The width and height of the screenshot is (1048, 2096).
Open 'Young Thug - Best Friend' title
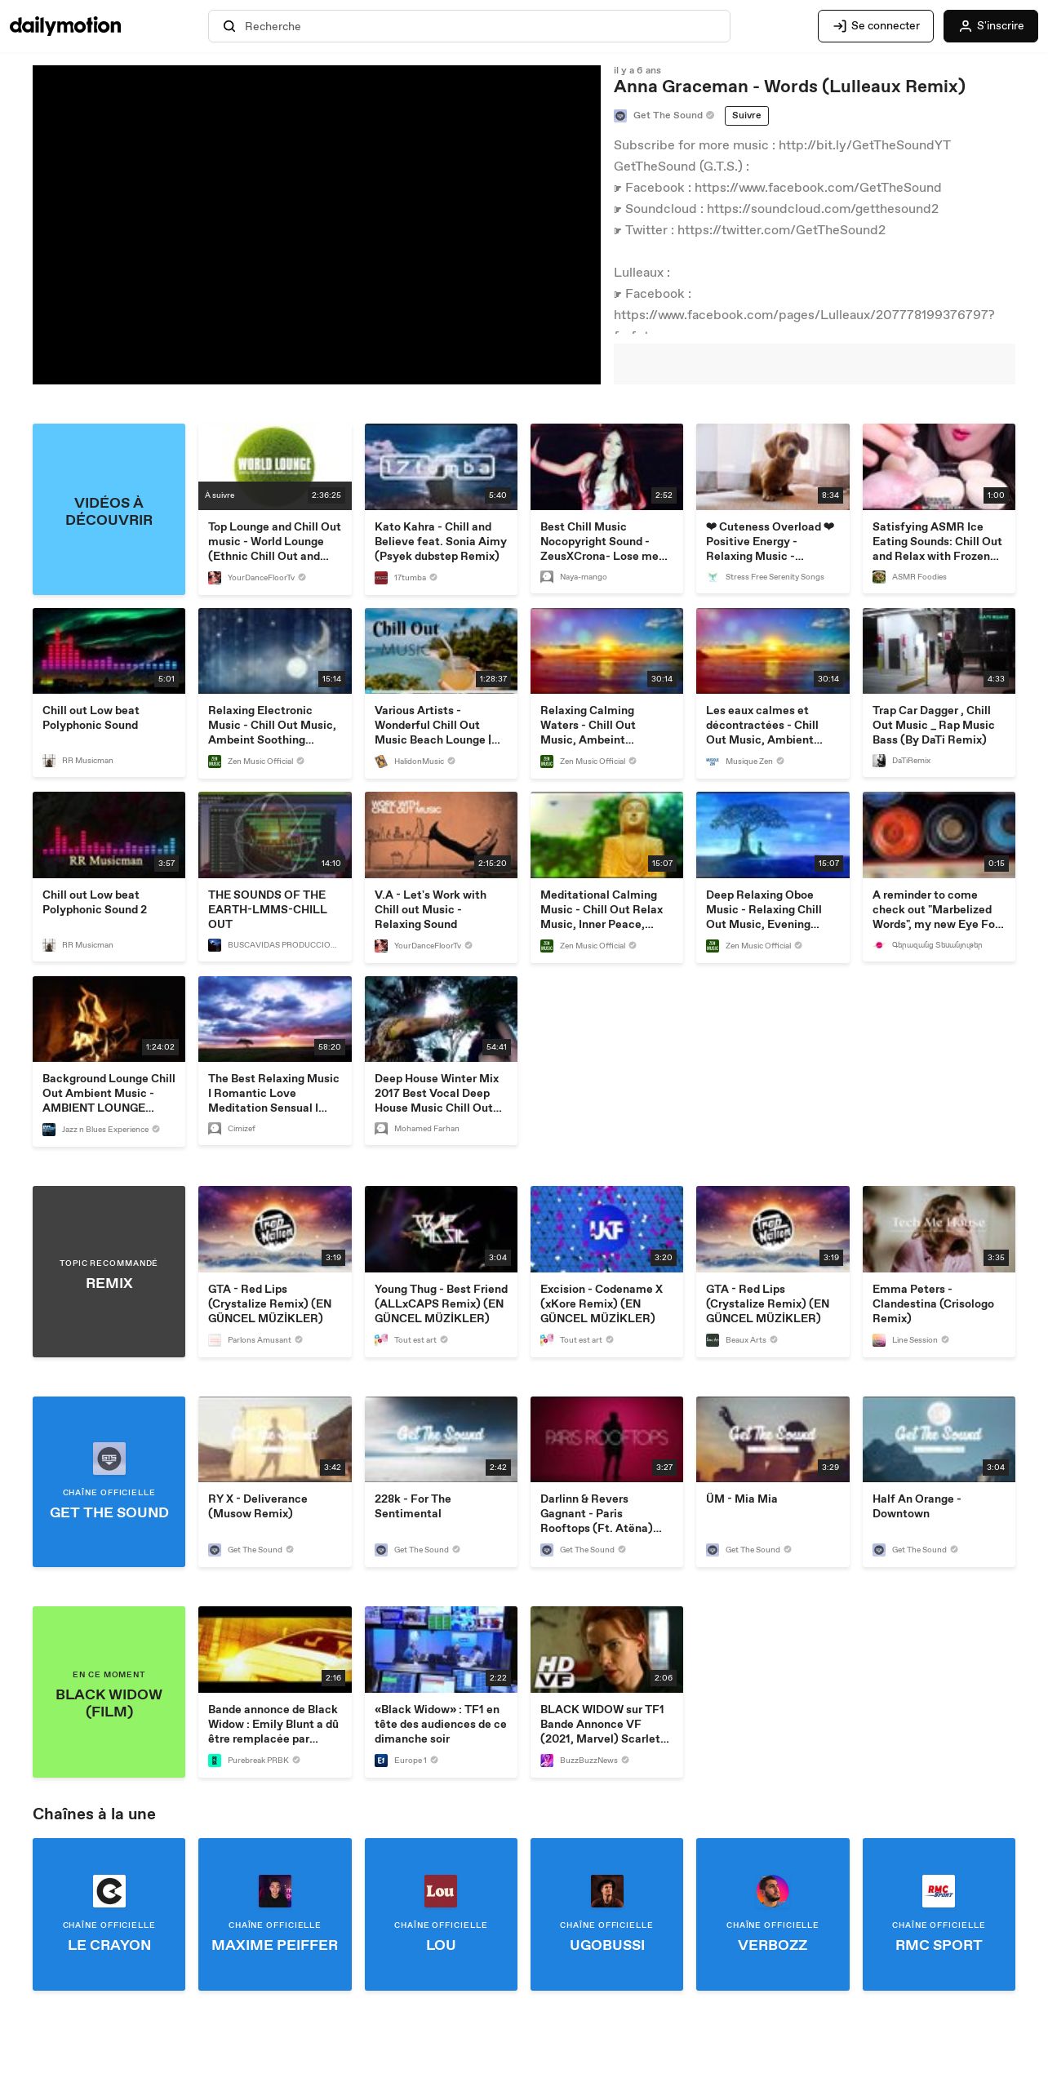(x=441, y=1303)
